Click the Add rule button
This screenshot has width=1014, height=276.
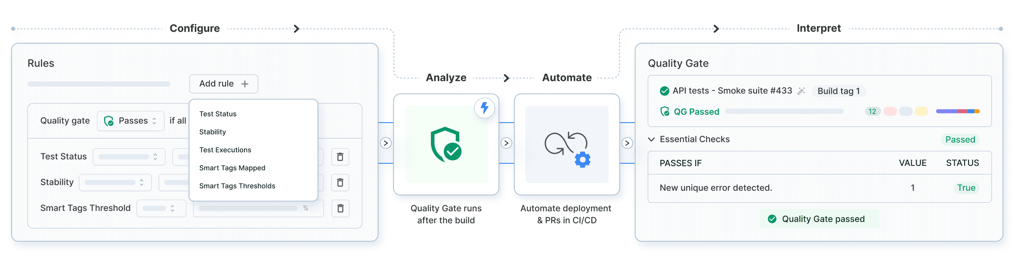(x=223, y=84)
